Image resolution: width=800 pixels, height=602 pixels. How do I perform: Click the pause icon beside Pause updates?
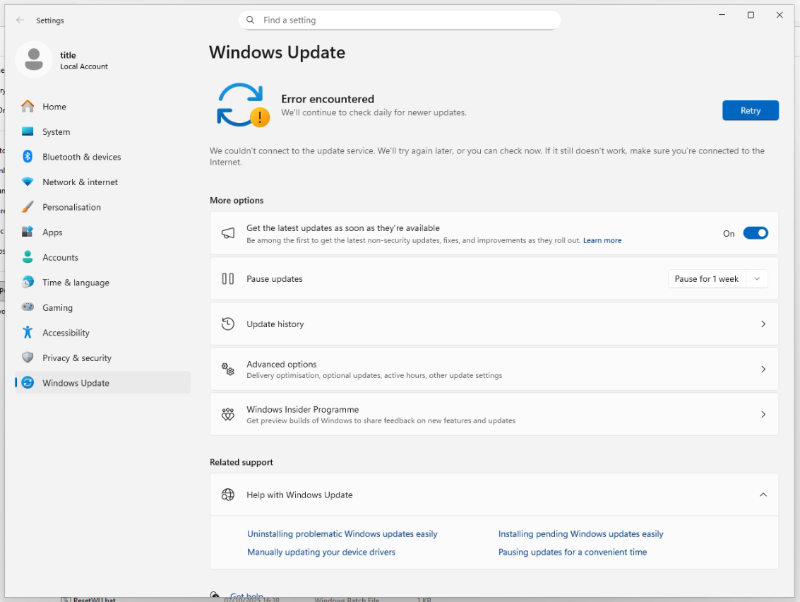[228, 279]
